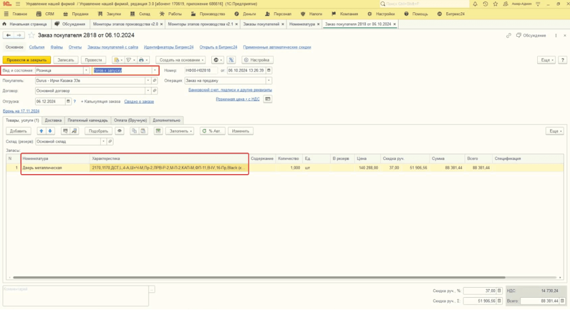Open the document-icon dropdown after Провести
The height and width of the screenshot is (310, 570).
(118, 60)
